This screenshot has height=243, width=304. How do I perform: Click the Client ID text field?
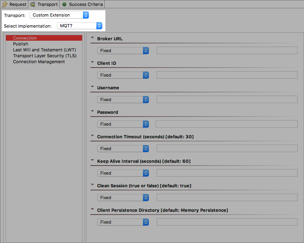coord(227,75)
